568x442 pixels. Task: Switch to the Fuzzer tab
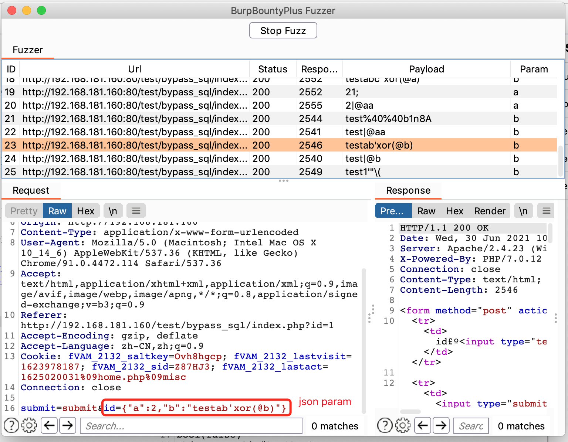click(x=28, y=50)
